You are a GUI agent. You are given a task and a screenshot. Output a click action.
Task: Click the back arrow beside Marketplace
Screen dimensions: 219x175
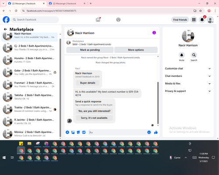(x=5, y=29)
